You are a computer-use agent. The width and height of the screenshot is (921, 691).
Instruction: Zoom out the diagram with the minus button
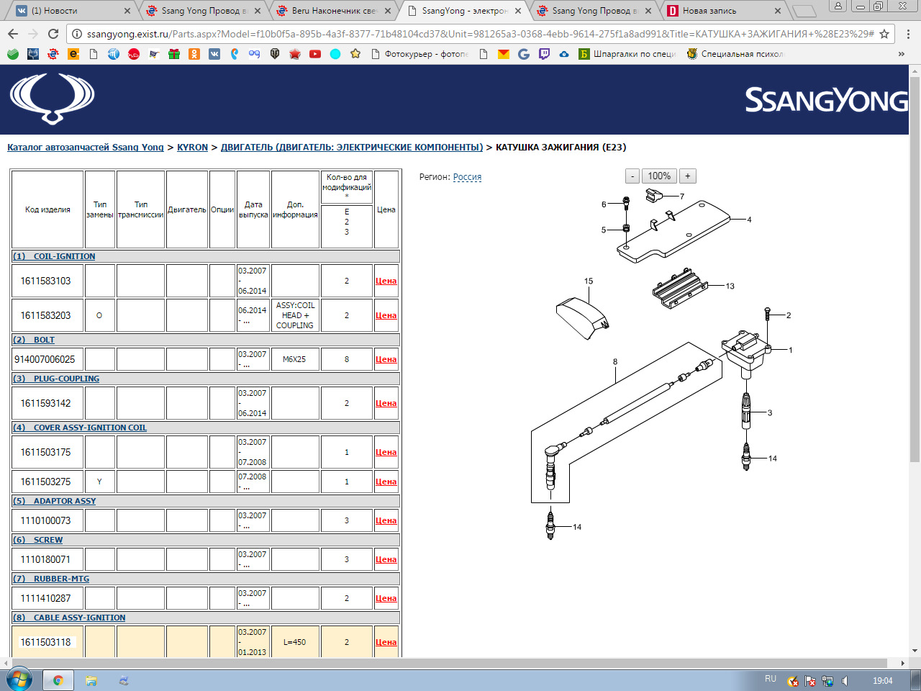point(632,176)
